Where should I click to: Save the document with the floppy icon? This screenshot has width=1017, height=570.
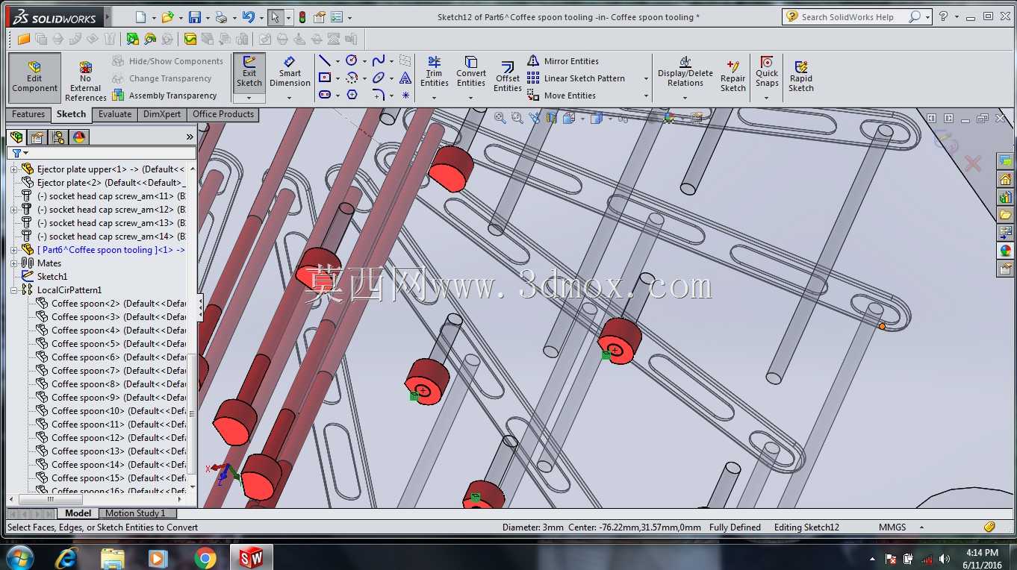click(194, 17)
